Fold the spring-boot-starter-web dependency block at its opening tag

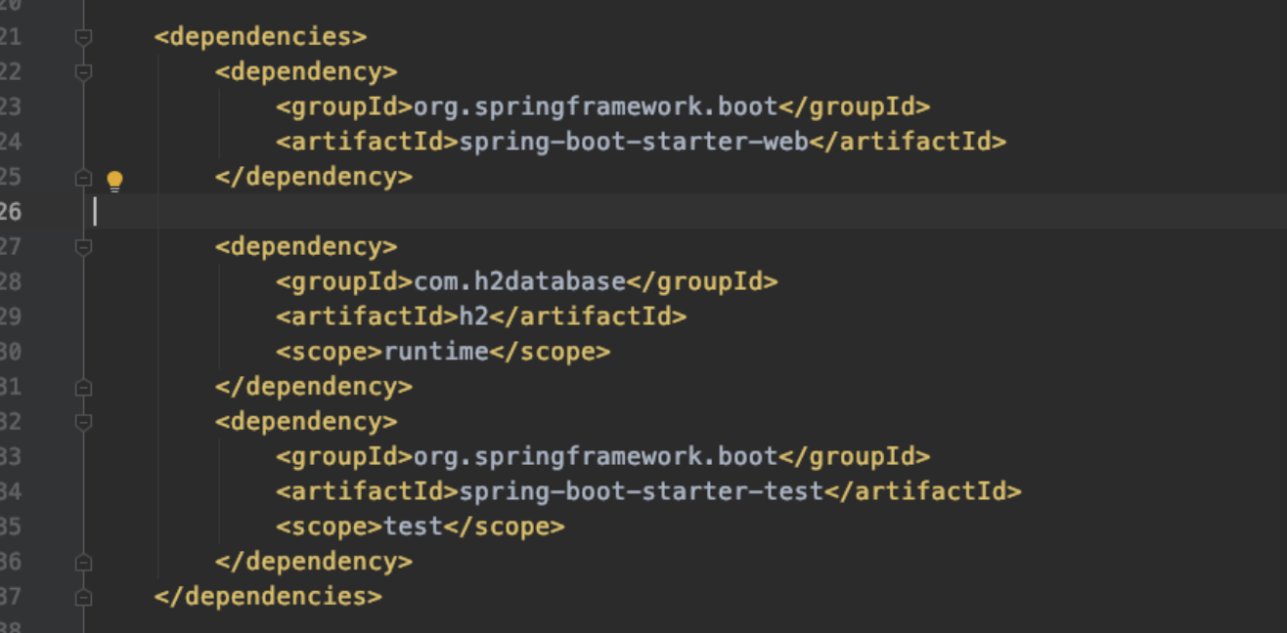[84, 72]
